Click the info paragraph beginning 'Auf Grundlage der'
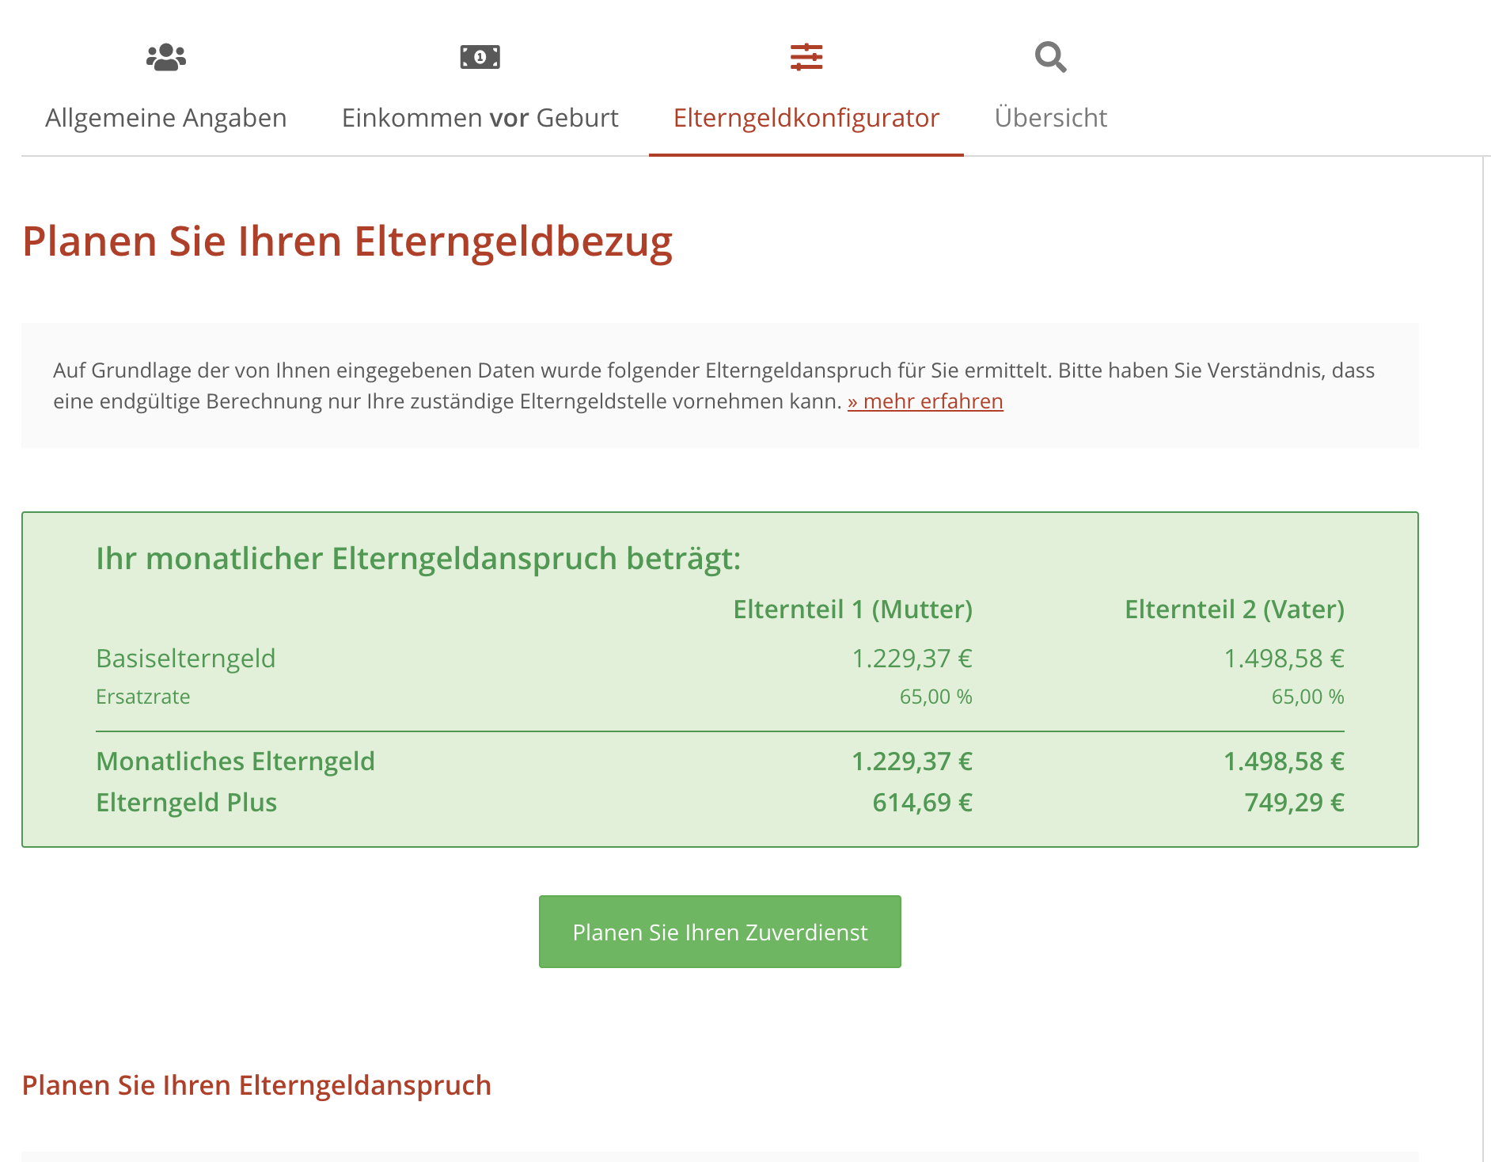 [714, 385]
